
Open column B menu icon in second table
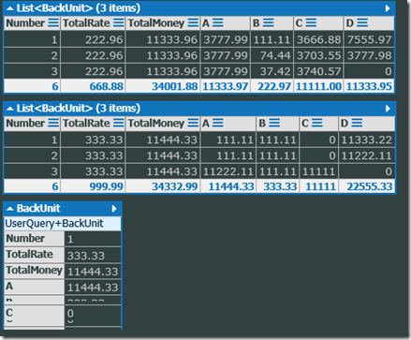pyautogui.click(x=274, y=123)
